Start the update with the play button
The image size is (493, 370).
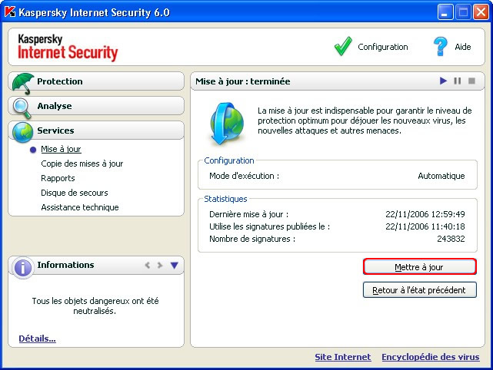[443, 81]
